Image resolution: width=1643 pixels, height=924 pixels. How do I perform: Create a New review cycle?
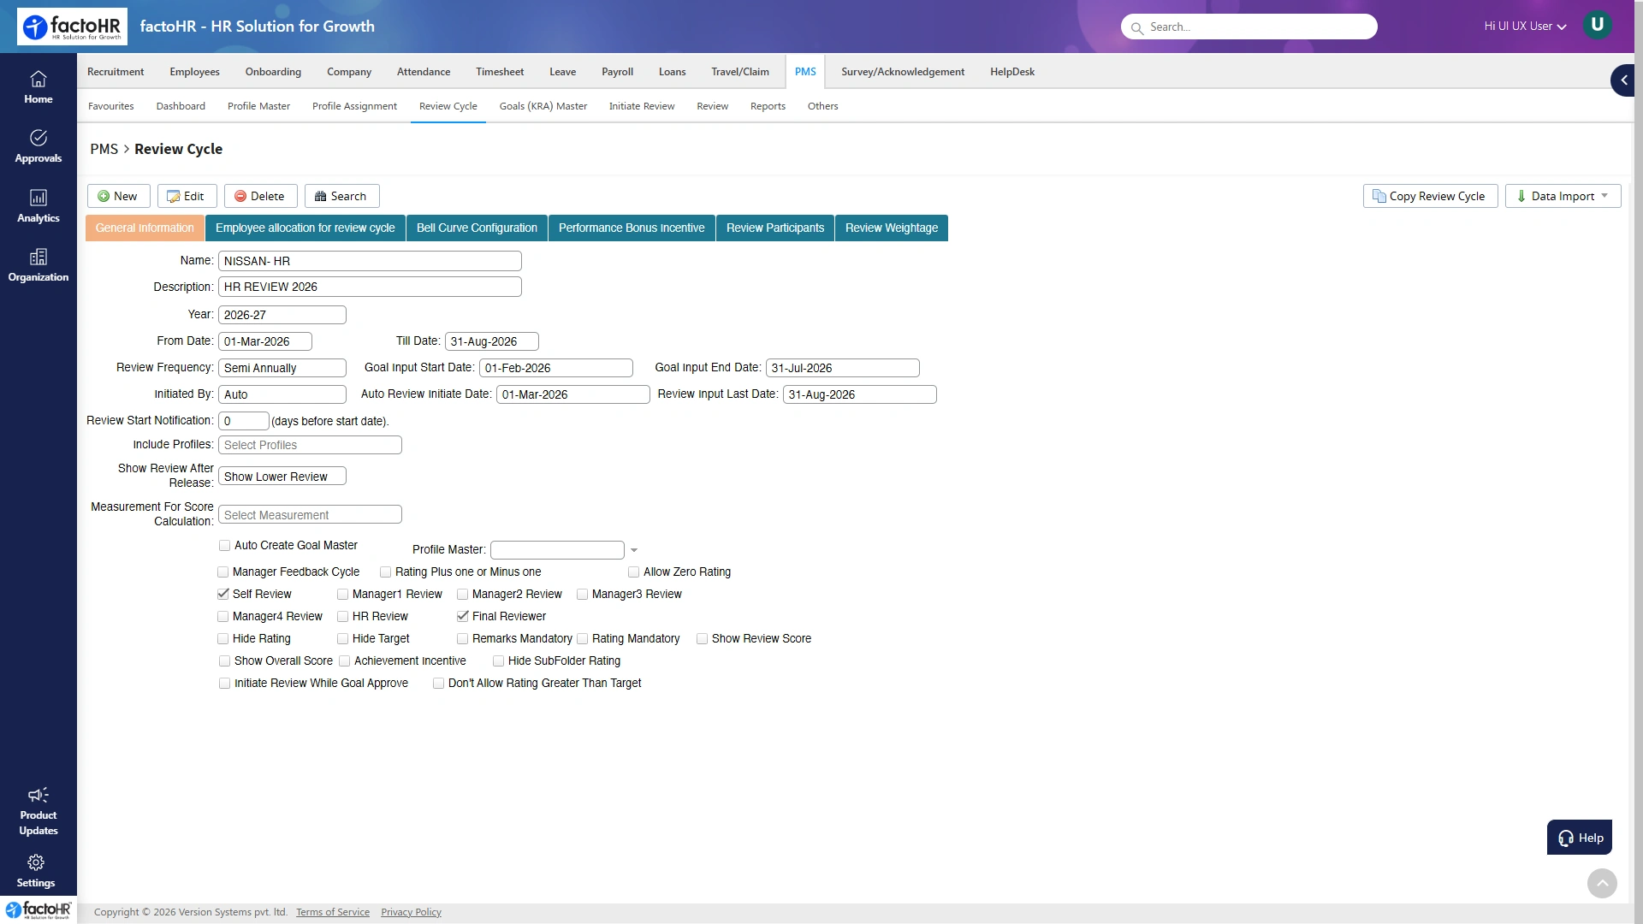[118, 196]
